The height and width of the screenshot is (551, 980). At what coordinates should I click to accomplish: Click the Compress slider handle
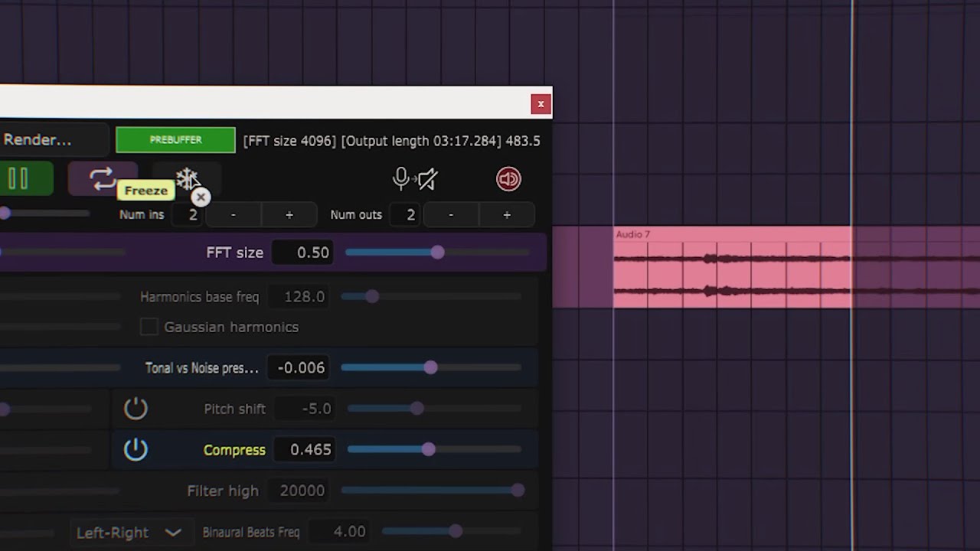428,449
